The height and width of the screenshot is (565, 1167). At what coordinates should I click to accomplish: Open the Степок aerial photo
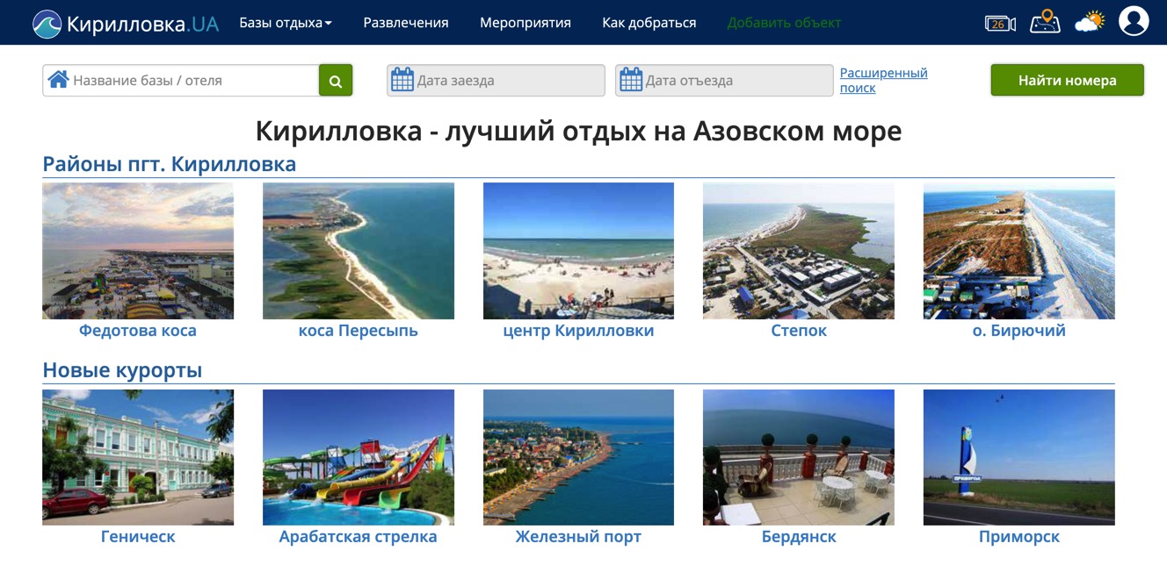point(799,251)
